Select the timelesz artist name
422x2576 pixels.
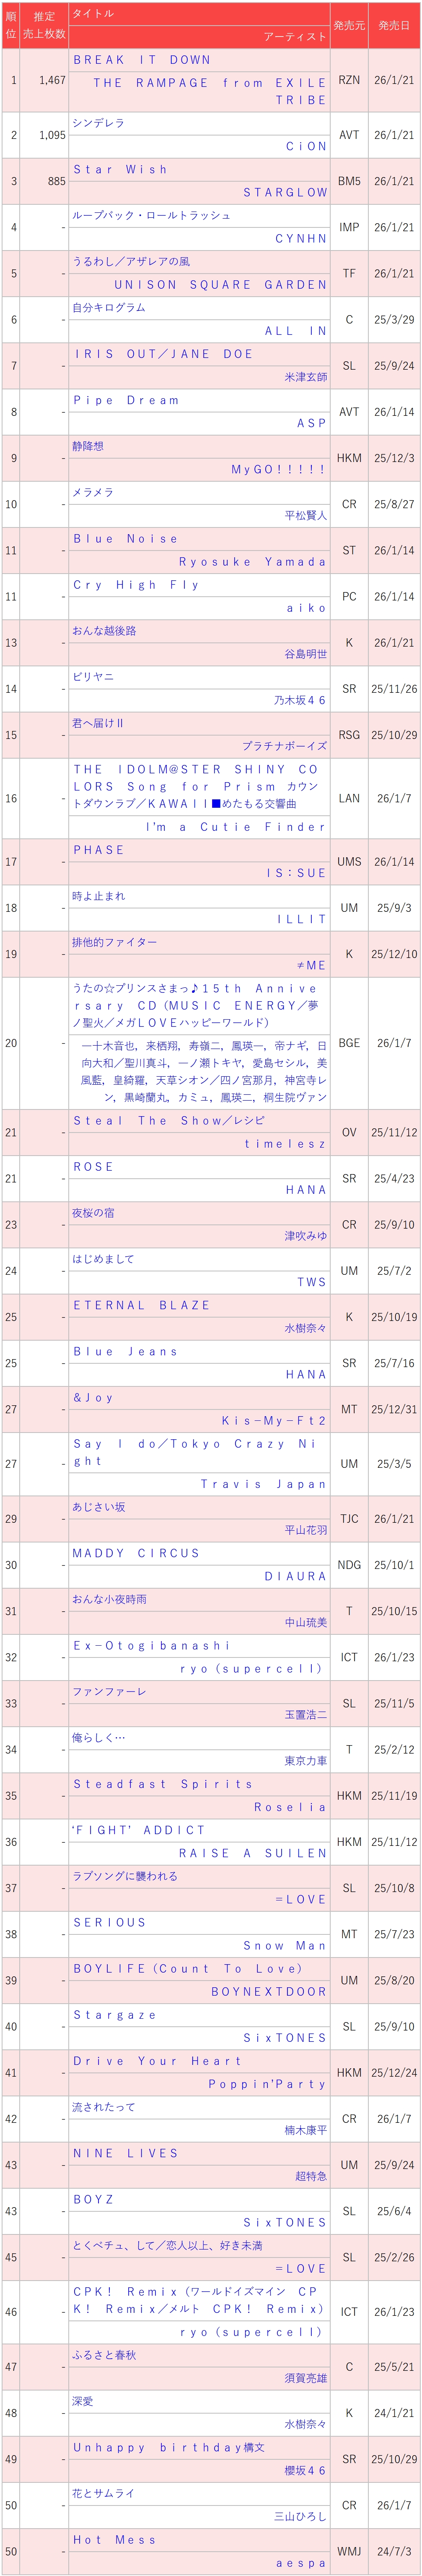pos(285,1143)
